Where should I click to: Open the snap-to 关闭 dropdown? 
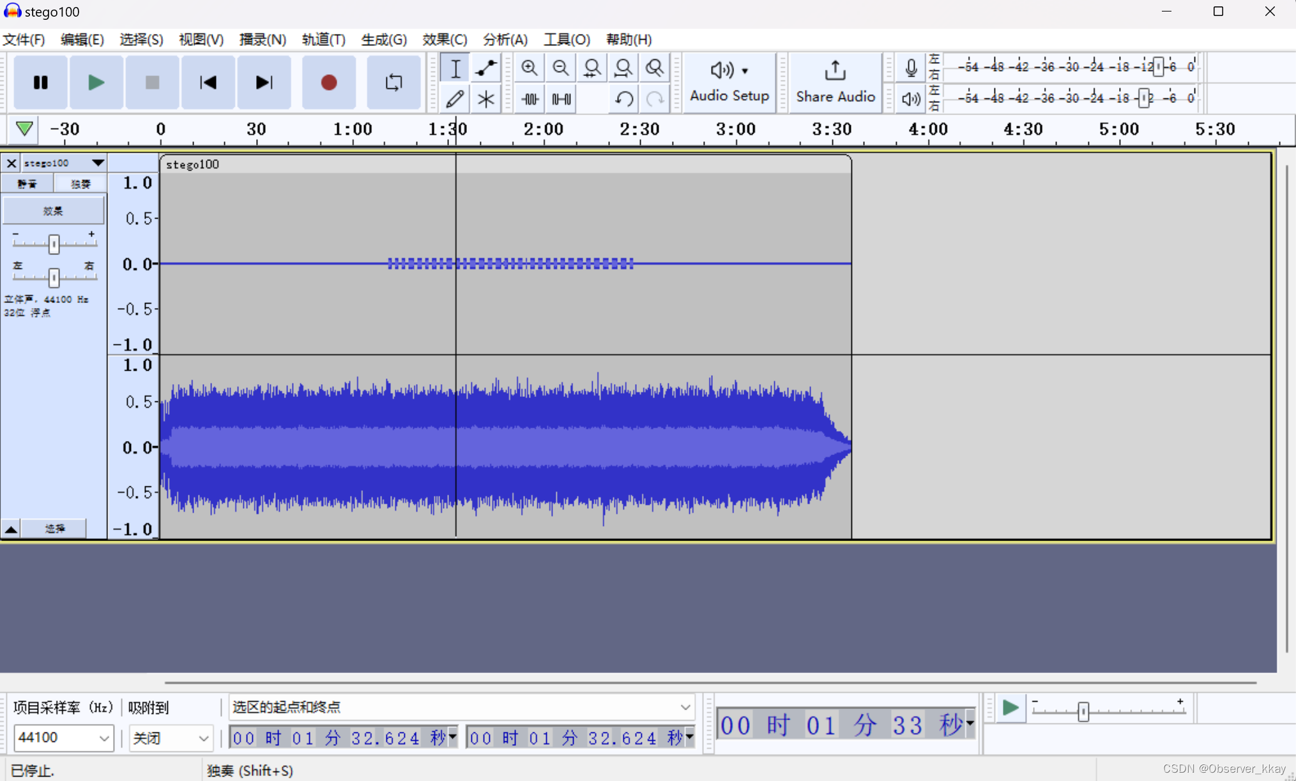pyautogui.click(x=171, y=738)
